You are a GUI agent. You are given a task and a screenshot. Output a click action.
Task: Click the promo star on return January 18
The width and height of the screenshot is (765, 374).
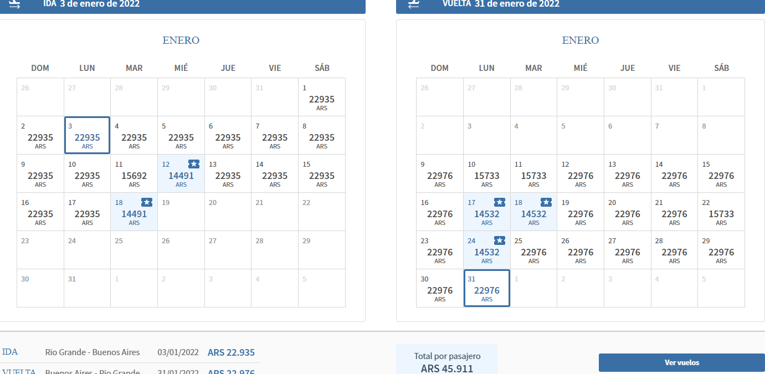coord(546,202)
